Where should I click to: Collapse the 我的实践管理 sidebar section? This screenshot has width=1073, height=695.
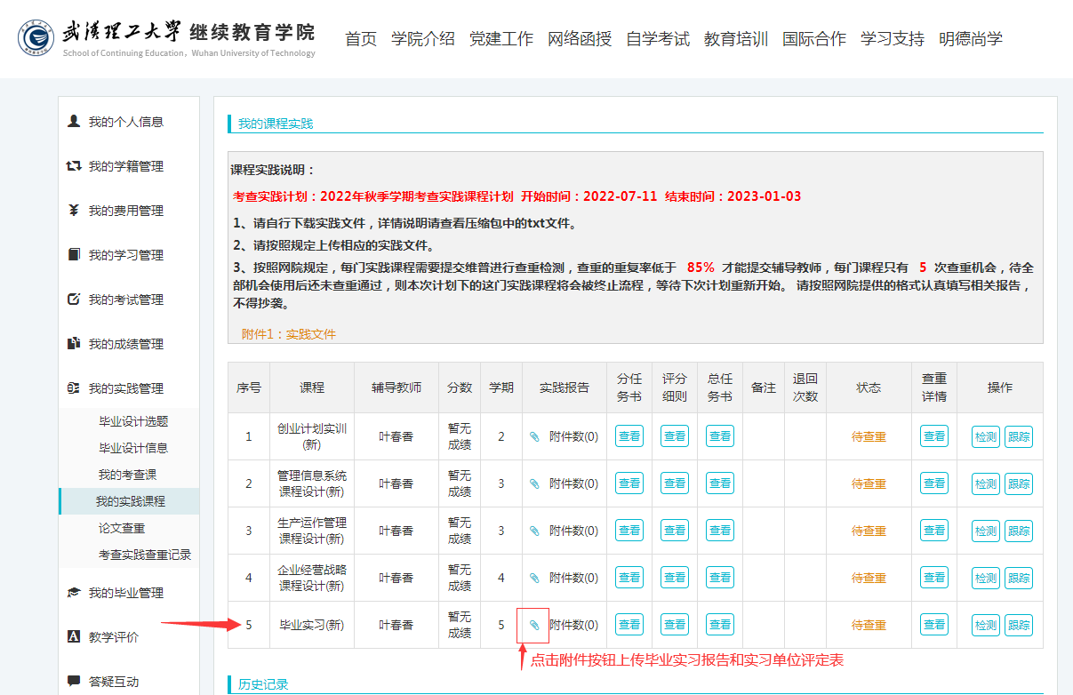click(125, 388)
